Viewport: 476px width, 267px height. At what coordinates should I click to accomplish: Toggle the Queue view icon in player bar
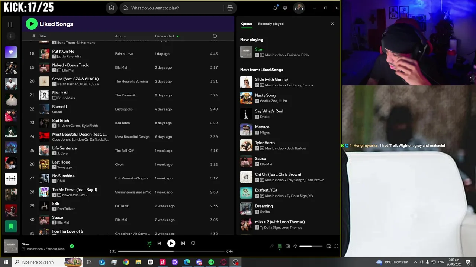[x=280, y=246]
